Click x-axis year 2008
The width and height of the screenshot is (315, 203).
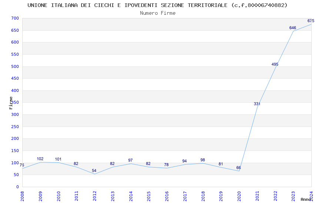[x=22, y=196]
